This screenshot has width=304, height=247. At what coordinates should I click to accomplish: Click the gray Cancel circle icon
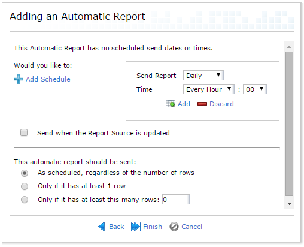(174, 227)
